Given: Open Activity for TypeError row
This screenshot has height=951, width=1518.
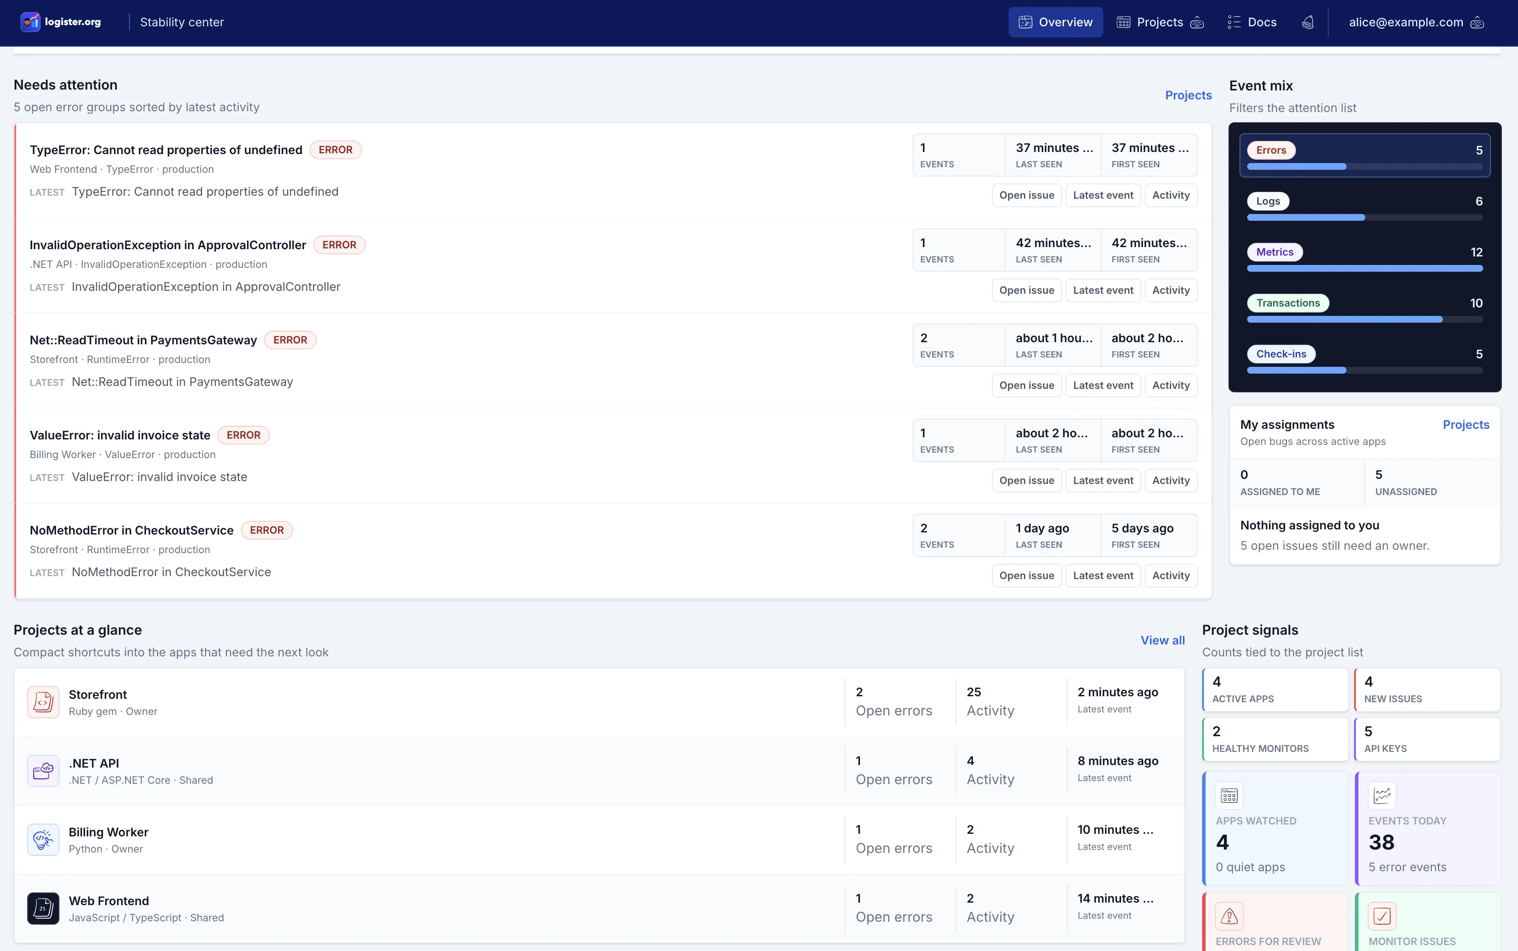Looking at the screenshot, I should click(x=1171, y=195).
